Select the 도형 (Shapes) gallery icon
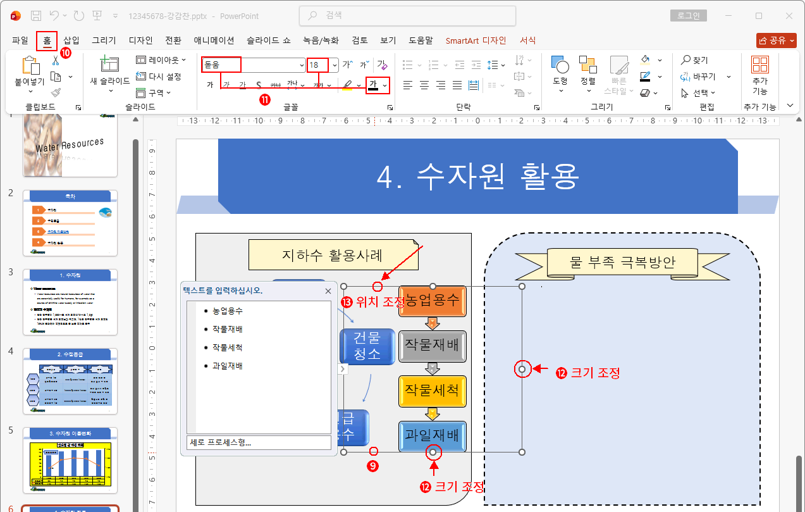This screenshot has height=512, width=805. 559,65
